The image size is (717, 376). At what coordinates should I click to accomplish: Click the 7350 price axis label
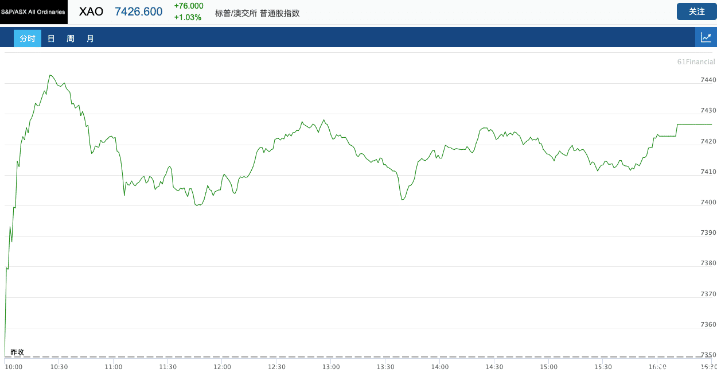(708, 355)
